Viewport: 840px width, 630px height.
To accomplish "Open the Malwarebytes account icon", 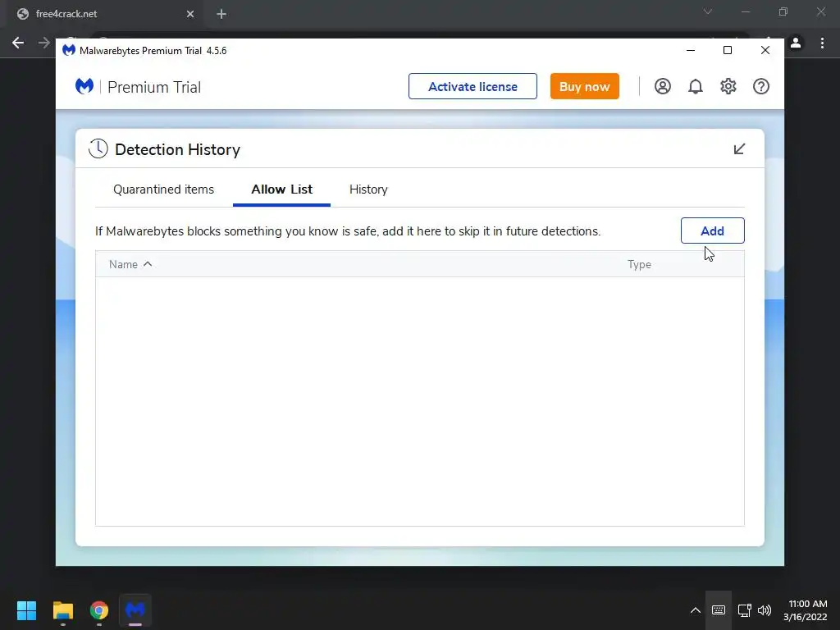I will pyautogui.click(x=662, y=86).
